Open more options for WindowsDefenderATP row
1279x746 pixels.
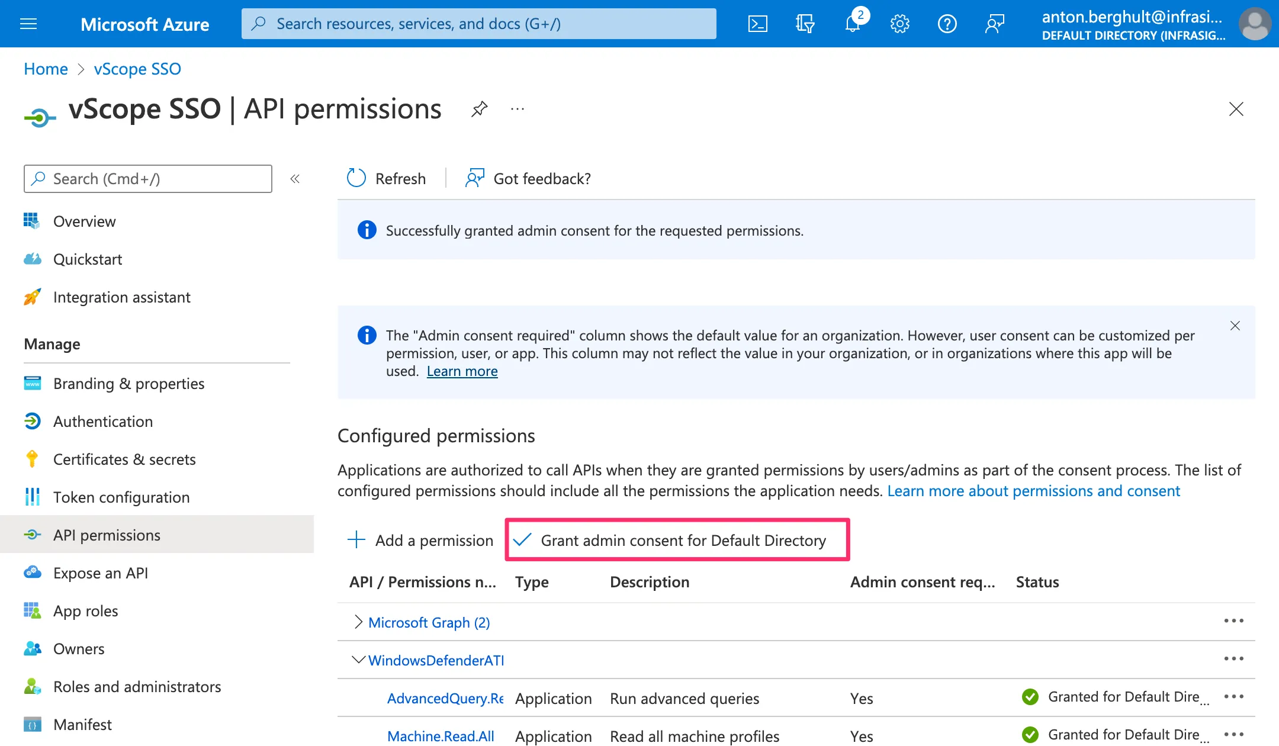(x=1234, y=658)
